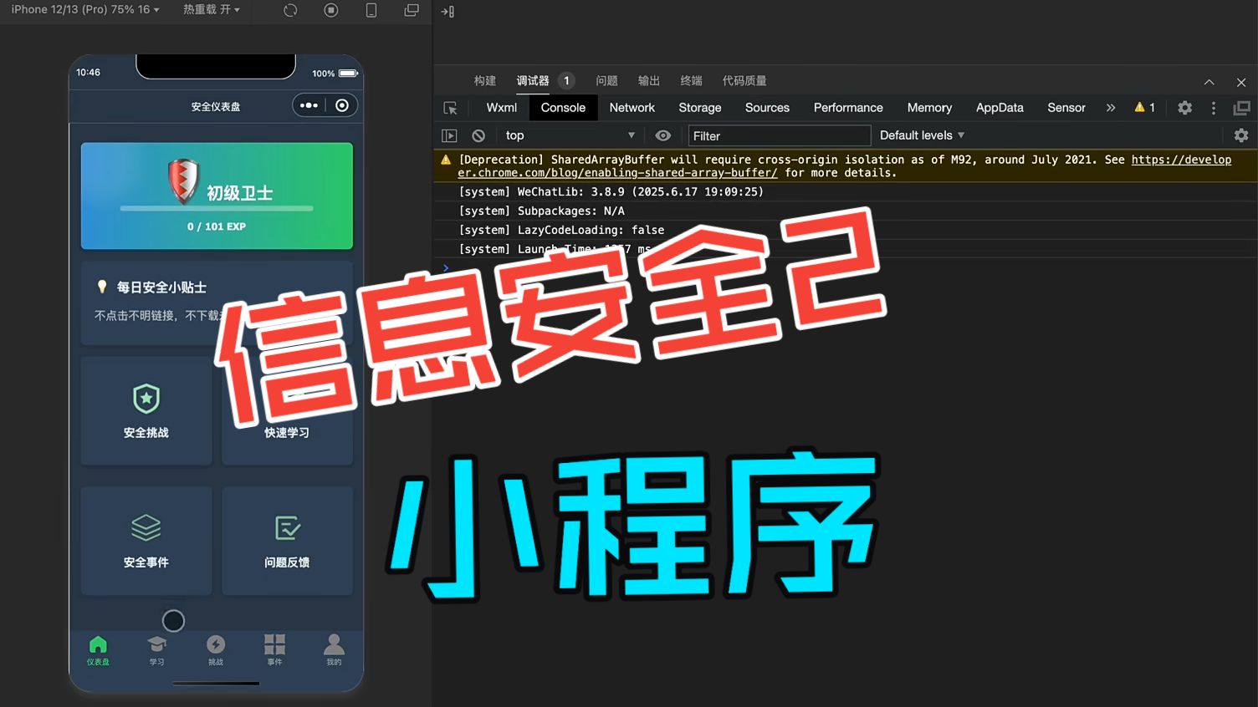
Task: Open the console settings gear
Action: 1241,135
